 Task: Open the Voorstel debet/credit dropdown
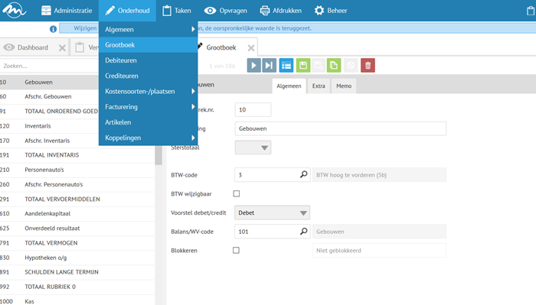click(272, 213)
